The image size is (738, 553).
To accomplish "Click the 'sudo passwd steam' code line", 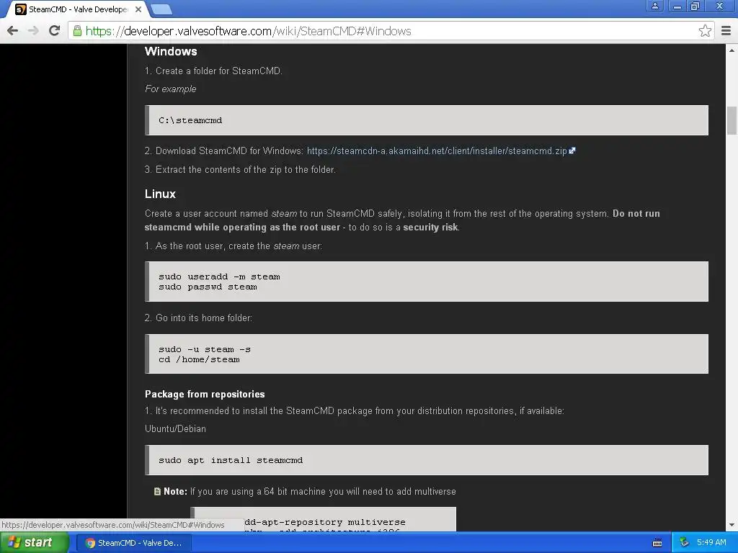I will click(x=208, y=287).
